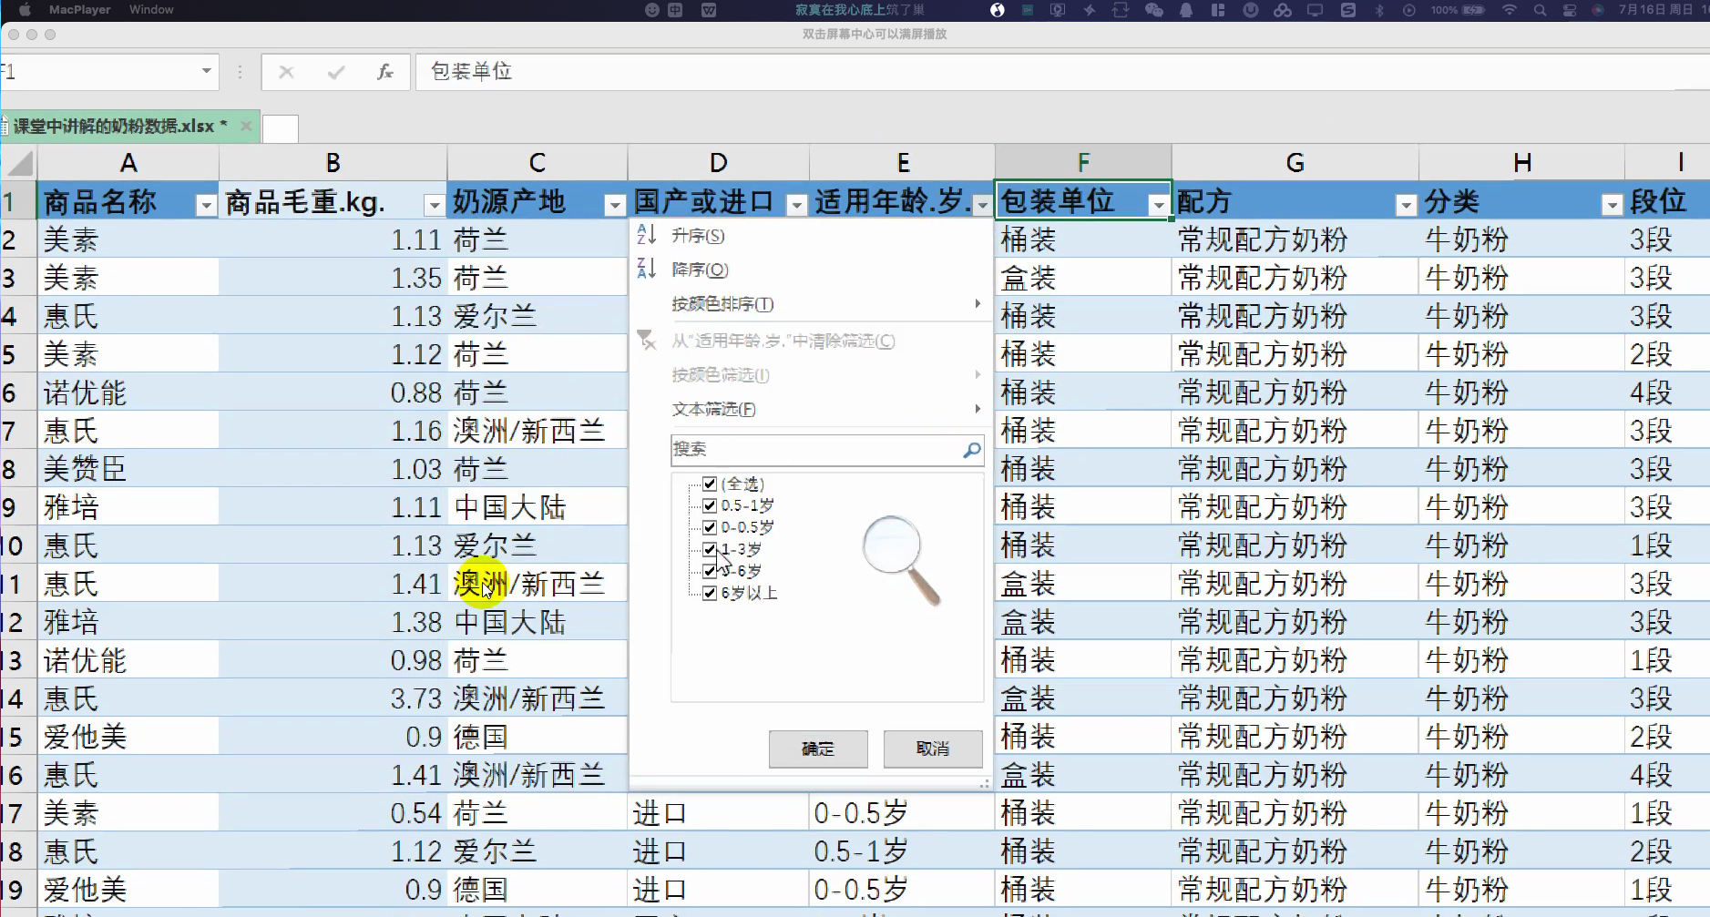This screenshot has height=917, width=1710.
Task: Click the blank tab next to workbook tab
Action: tap(281, 128)
